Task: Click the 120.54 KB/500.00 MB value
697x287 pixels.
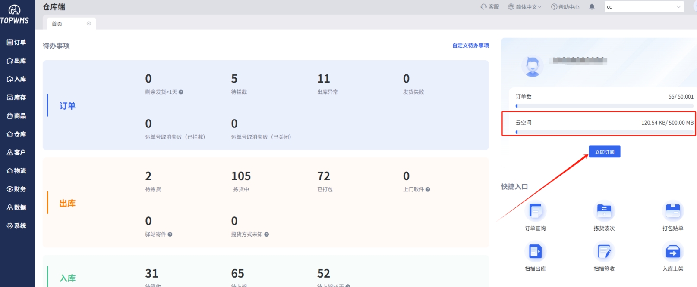Action: tap(667, 123)
